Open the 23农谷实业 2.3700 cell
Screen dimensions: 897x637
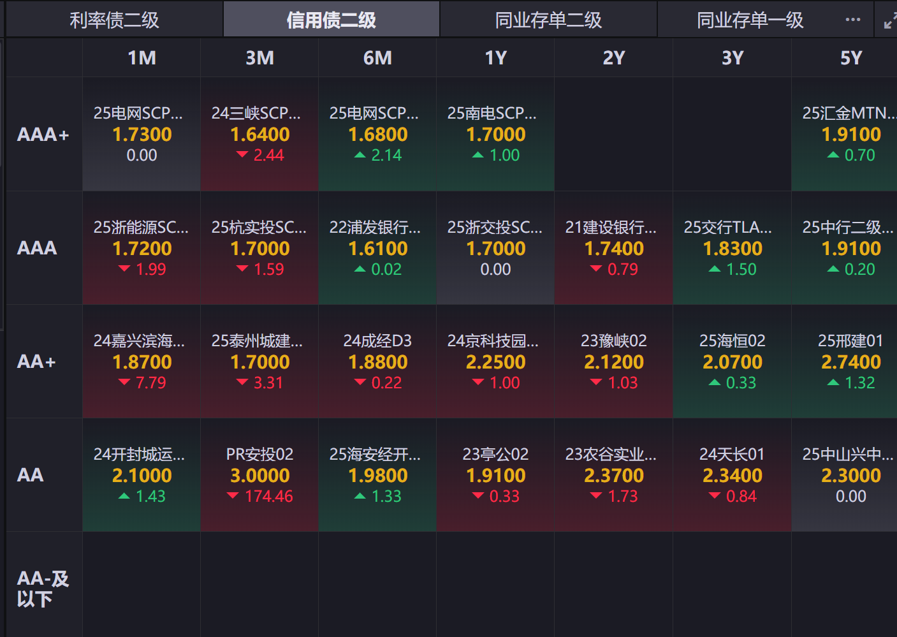tap(613, 475)
